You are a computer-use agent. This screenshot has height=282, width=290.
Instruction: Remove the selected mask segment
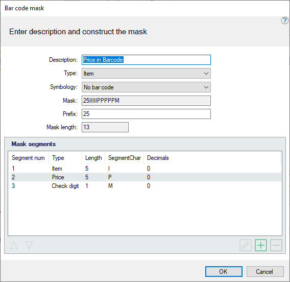pos(276,245)
